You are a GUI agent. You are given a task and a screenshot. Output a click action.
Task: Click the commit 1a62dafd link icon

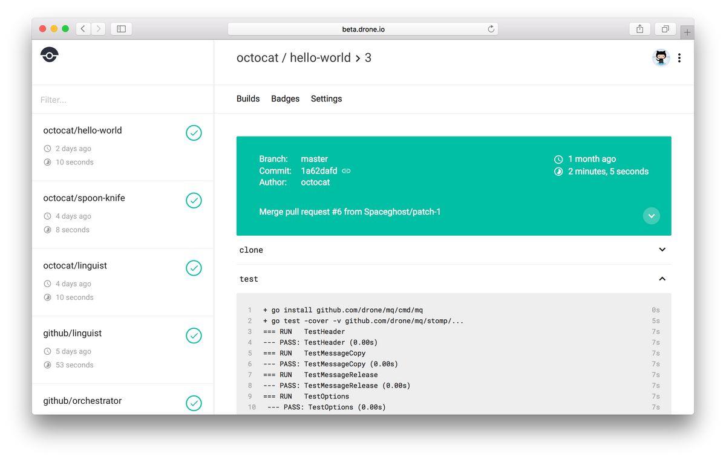346,171
